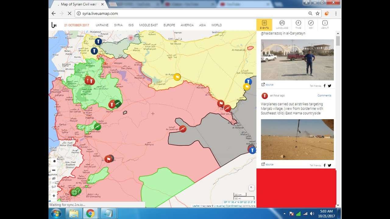Open blue marker below Ash Shaddaday

click(249, 82)
